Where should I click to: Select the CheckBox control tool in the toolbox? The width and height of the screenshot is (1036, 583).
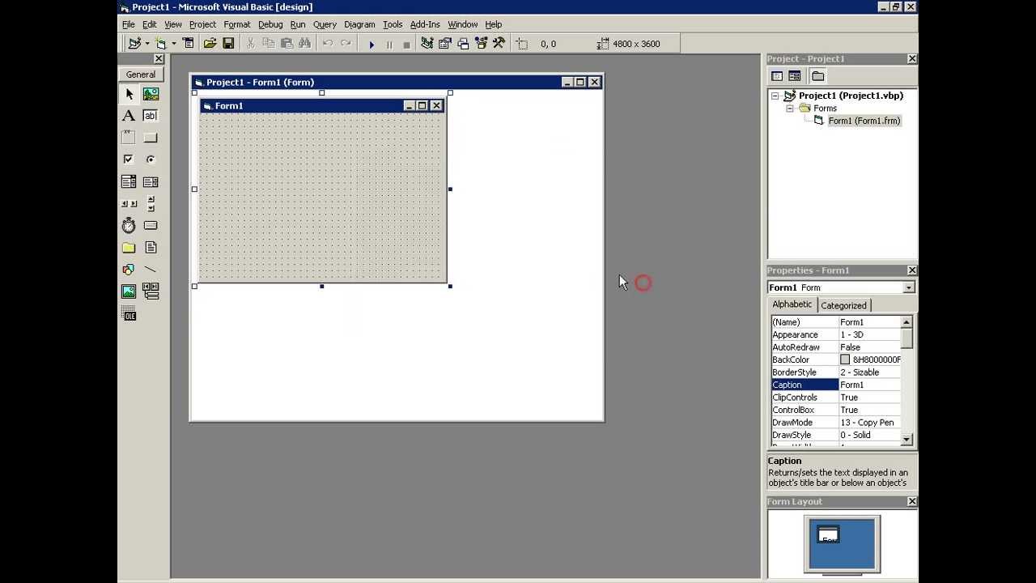129,160
